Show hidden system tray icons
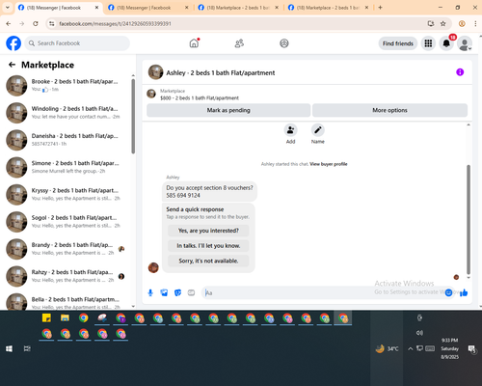The height and width of the screenshot is (386, 482). 411,348
